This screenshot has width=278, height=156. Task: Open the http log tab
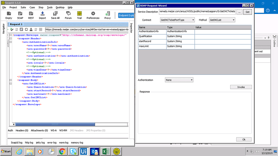(29, 143)
